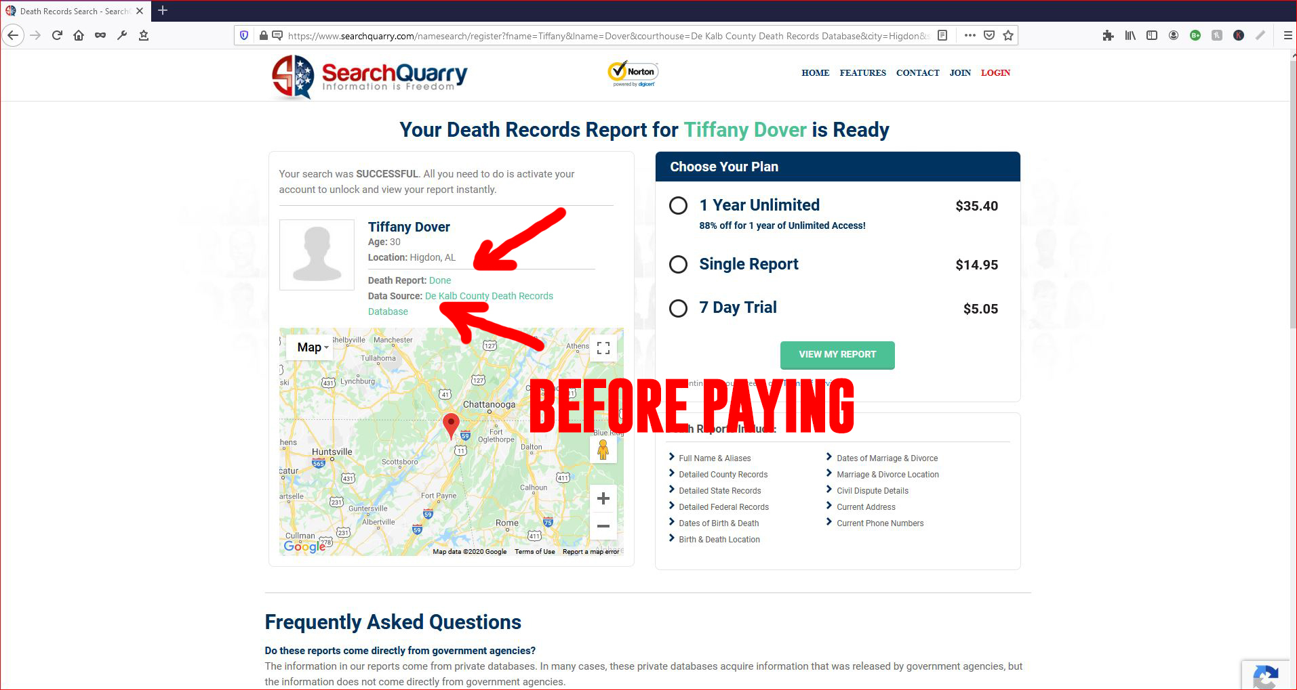The width and height of the screenshot is (1297, 690).
Task: Click the green B+ extension icon
Action: click(1195, 35)
